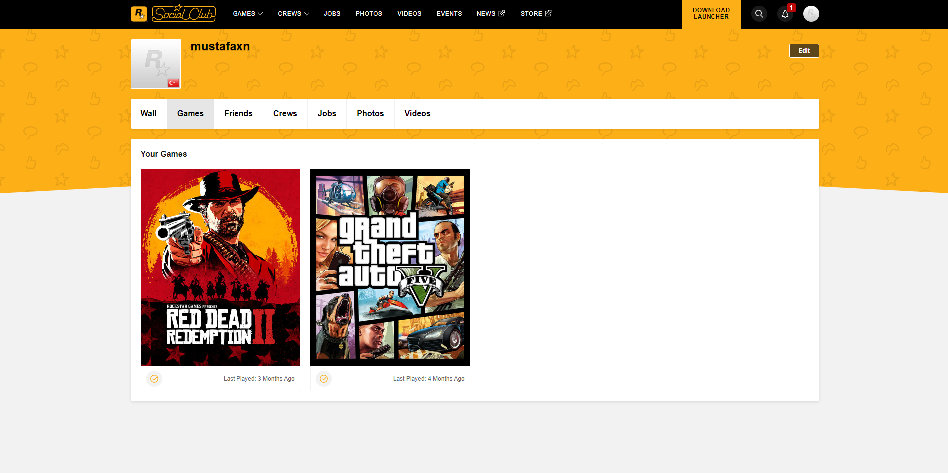Open Photos in the top navigation bar
948x473 pixels.
point(369,14)
